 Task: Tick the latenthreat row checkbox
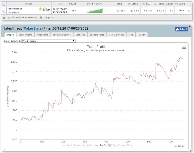tap(4, 11)
